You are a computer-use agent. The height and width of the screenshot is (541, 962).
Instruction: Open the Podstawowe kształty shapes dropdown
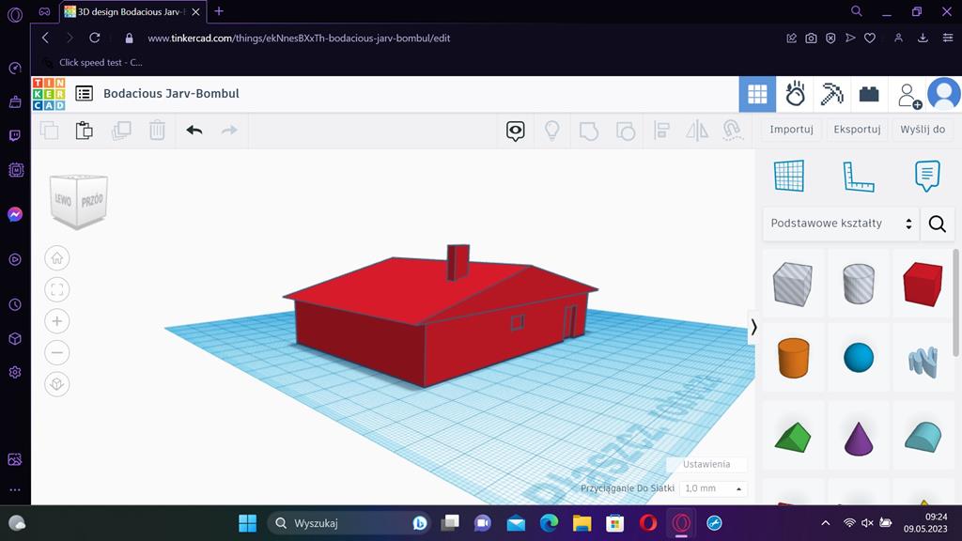tap(839, 224)
